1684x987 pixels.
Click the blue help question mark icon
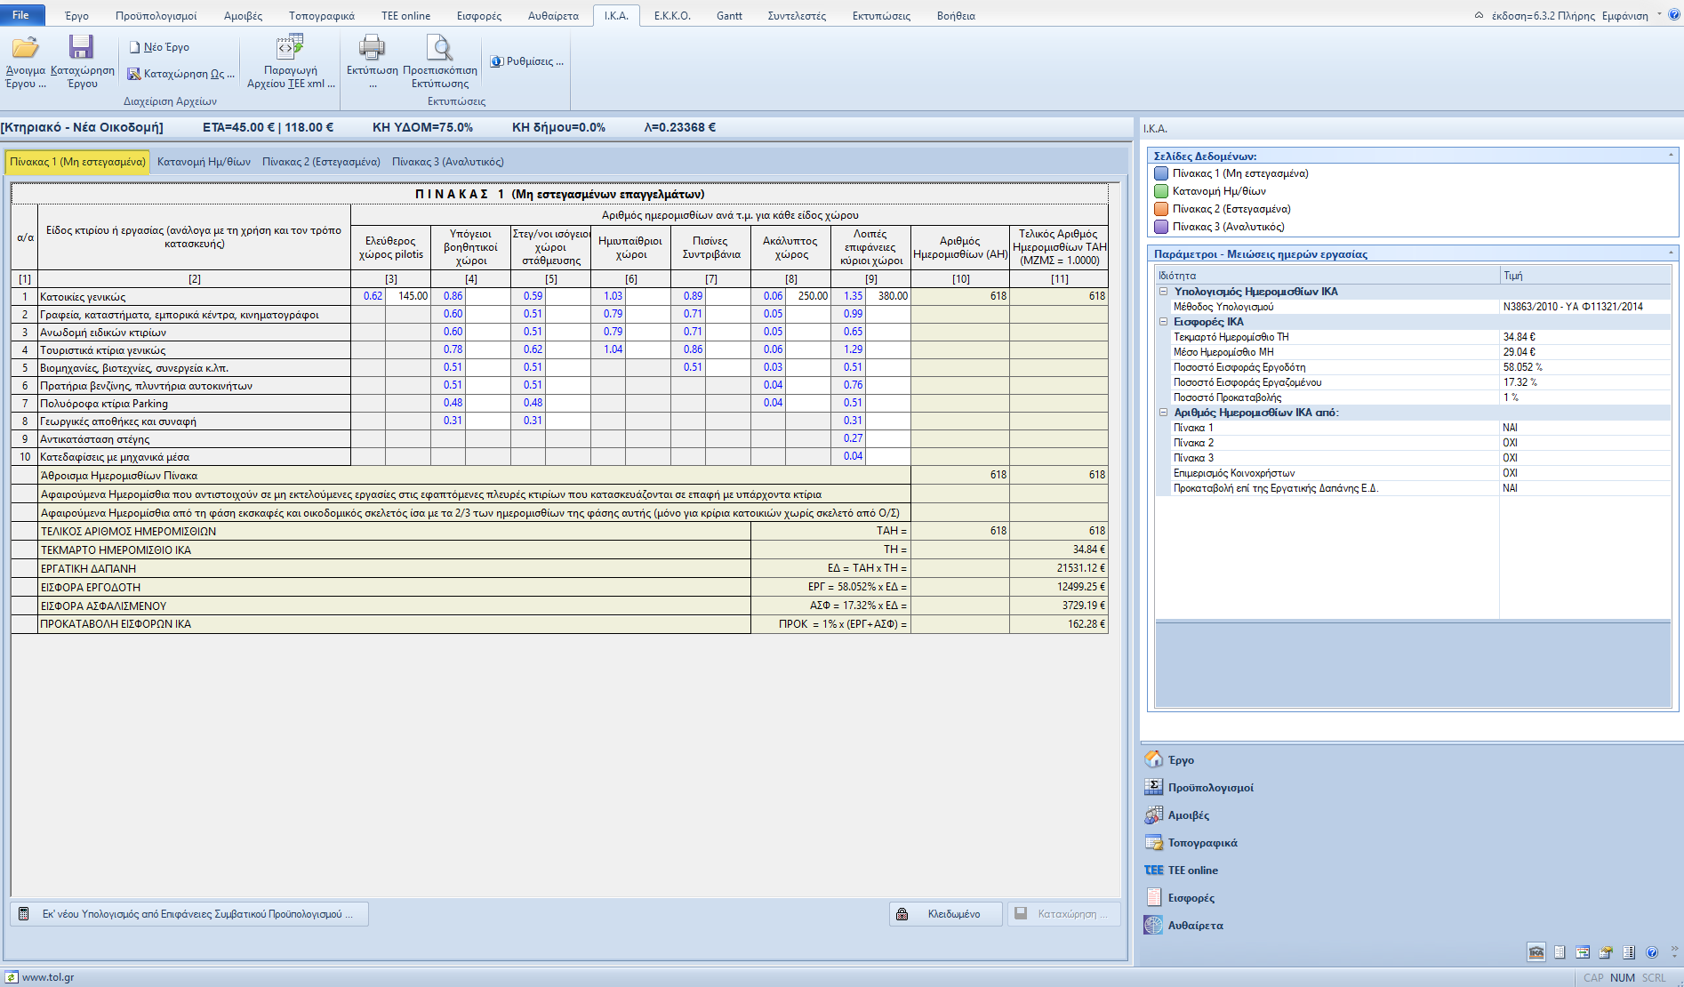[1652, 952]
